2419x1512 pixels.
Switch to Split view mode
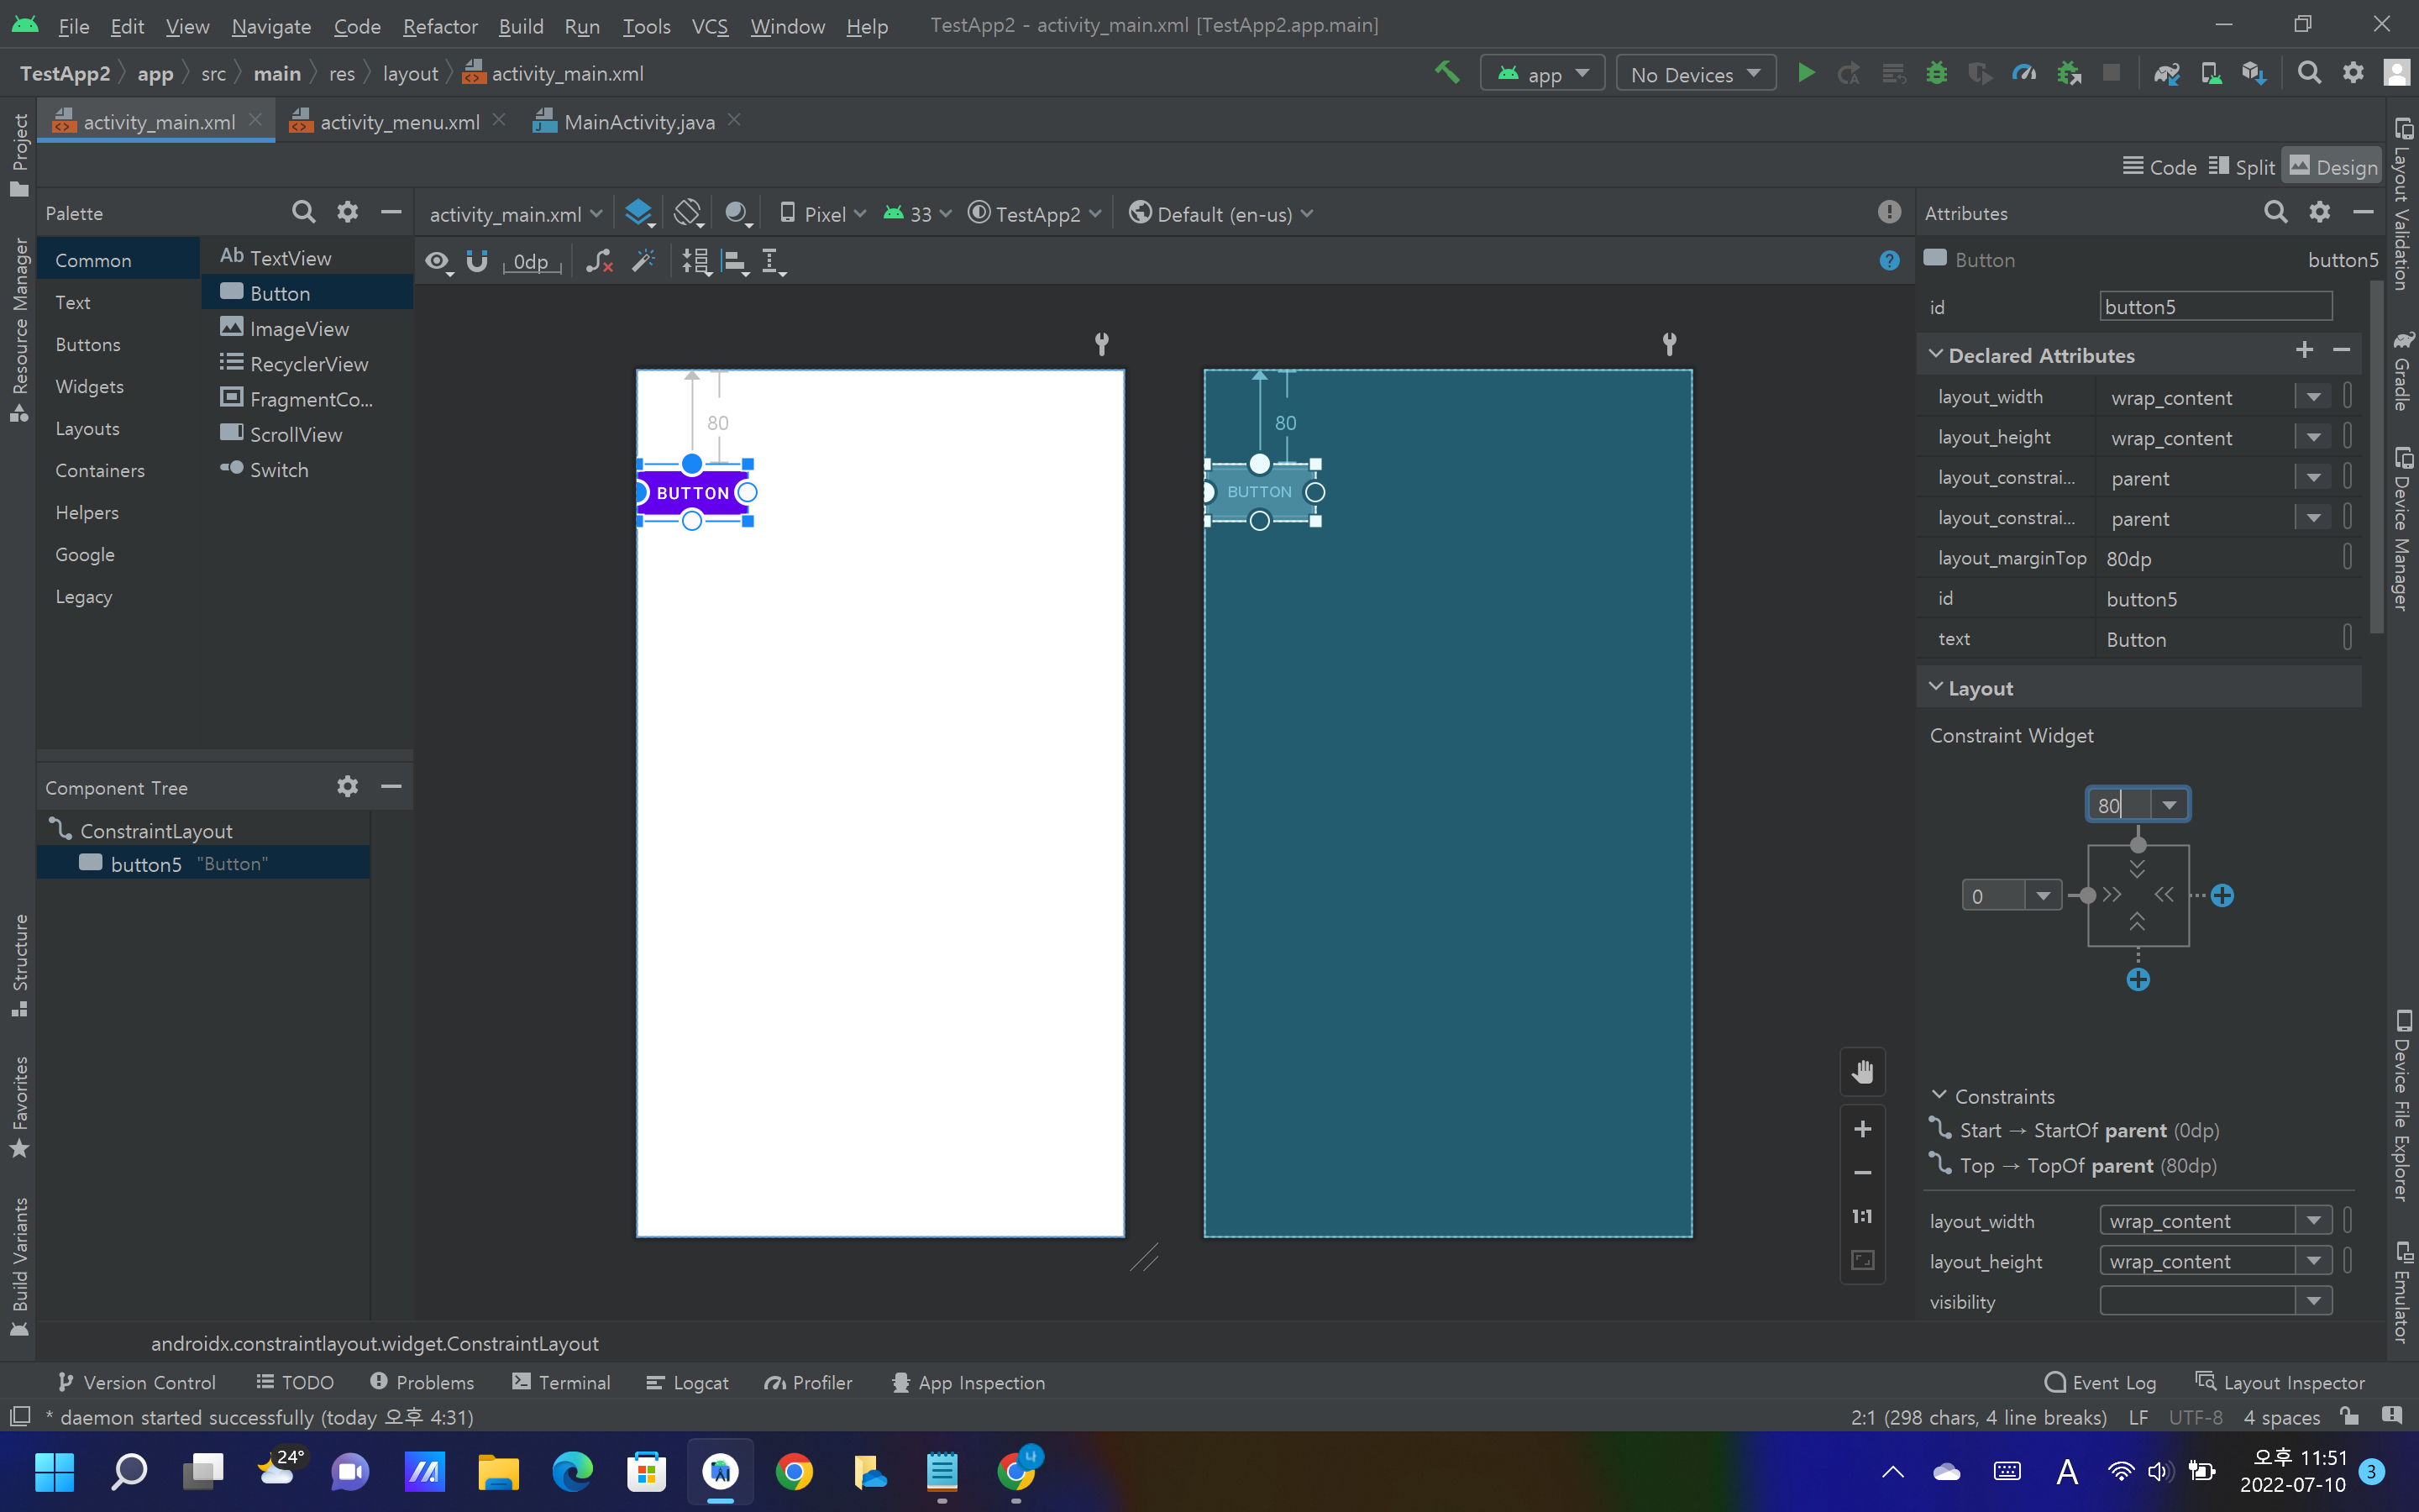(x=2242, y=167)
